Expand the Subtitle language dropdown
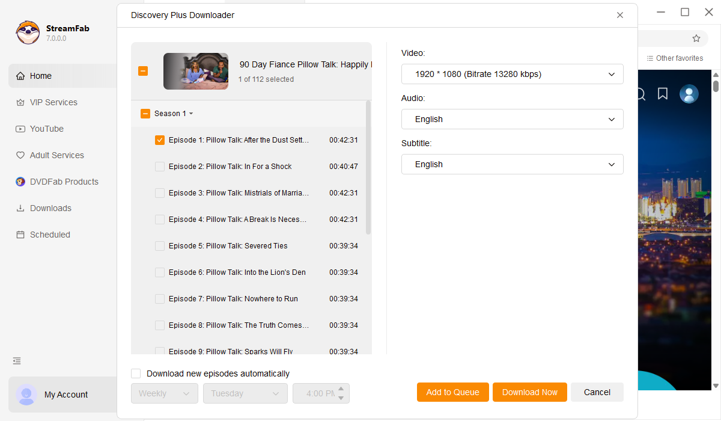721x421 pixels. coord(512,164)
